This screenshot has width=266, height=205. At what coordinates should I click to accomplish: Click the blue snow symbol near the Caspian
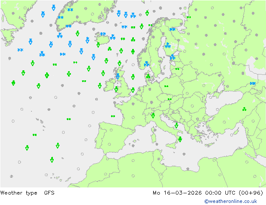pyautogui.click(x=253, y=83)
